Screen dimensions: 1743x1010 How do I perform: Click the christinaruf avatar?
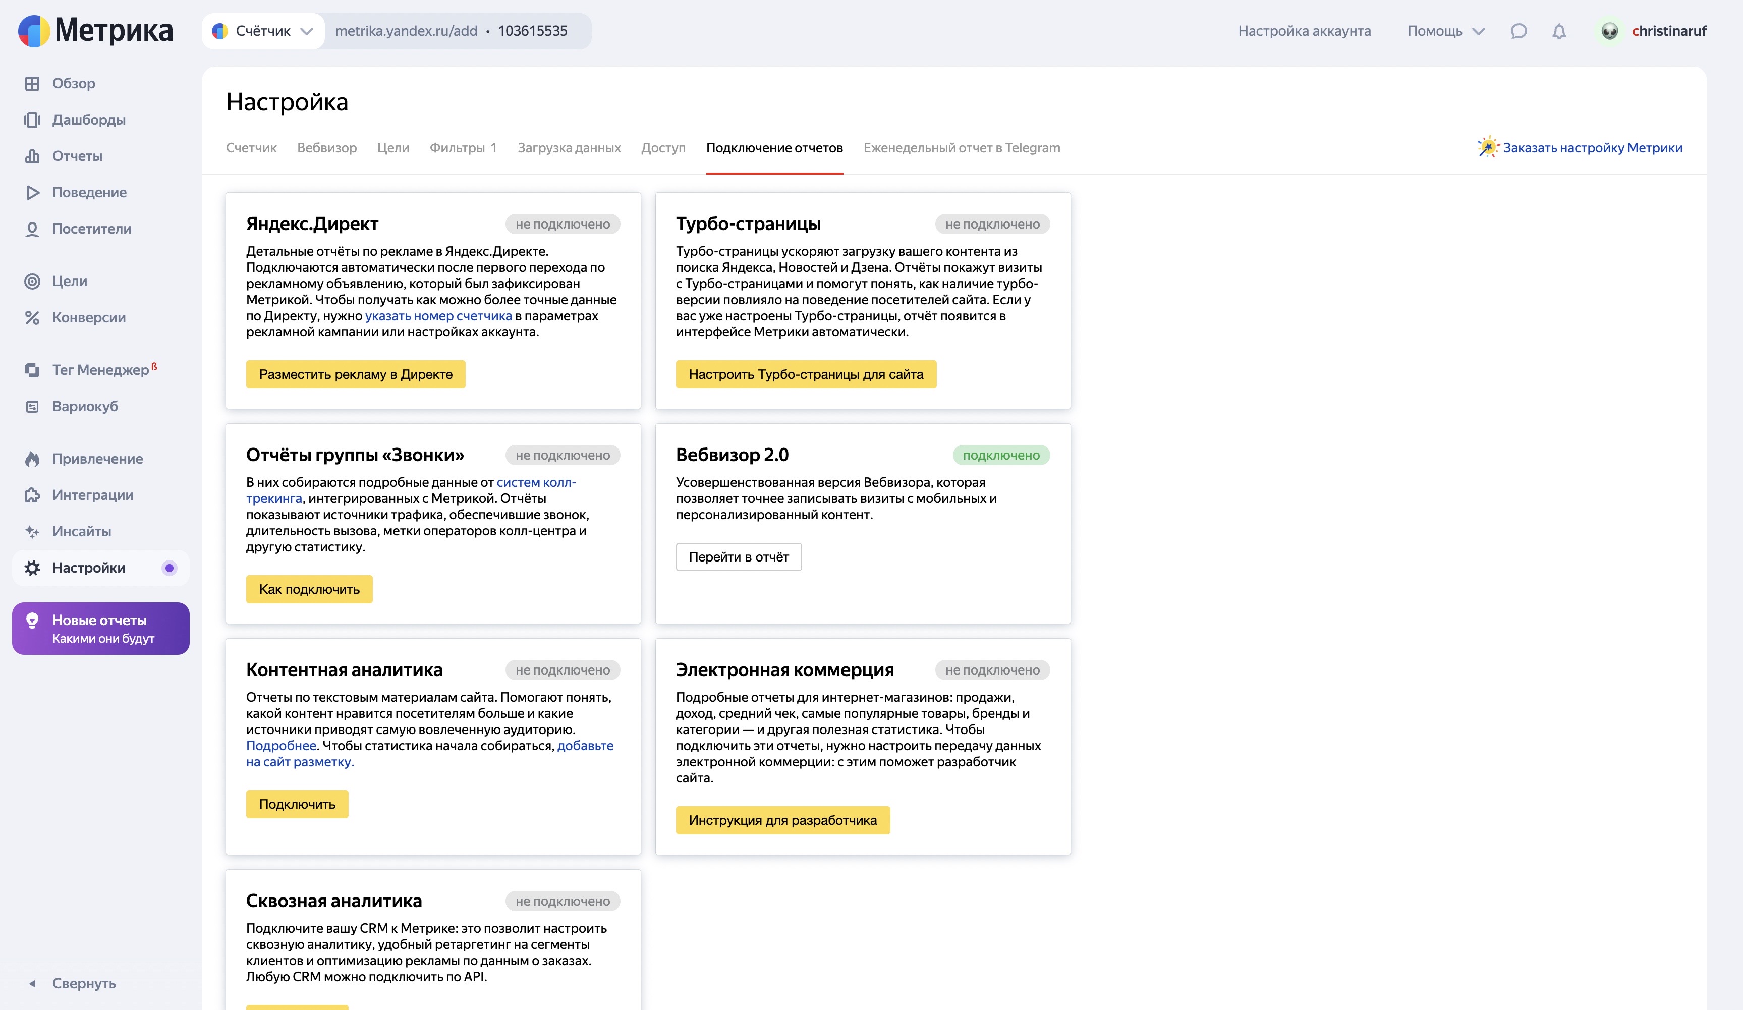coord(1609,31)
